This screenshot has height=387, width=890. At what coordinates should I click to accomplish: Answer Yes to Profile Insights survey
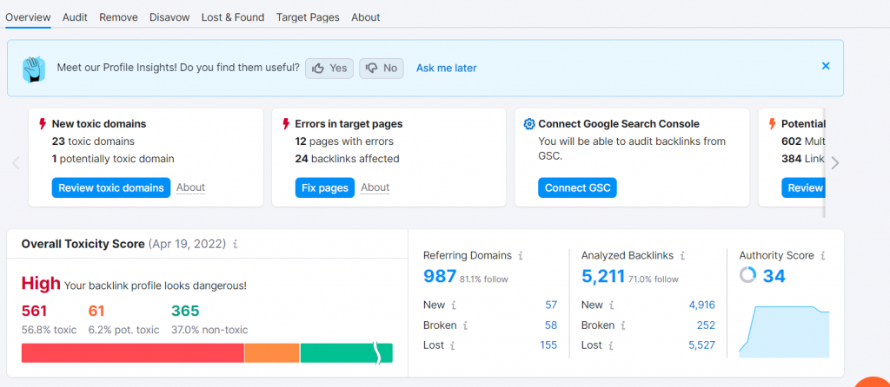click(329, 68)
